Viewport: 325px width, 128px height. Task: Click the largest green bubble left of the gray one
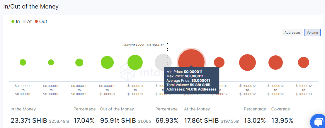(135, 62)
